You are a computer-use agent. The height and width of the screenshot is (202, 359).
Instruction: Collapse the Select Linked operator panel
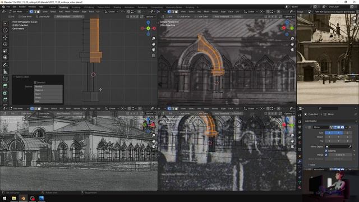point(14,77)
